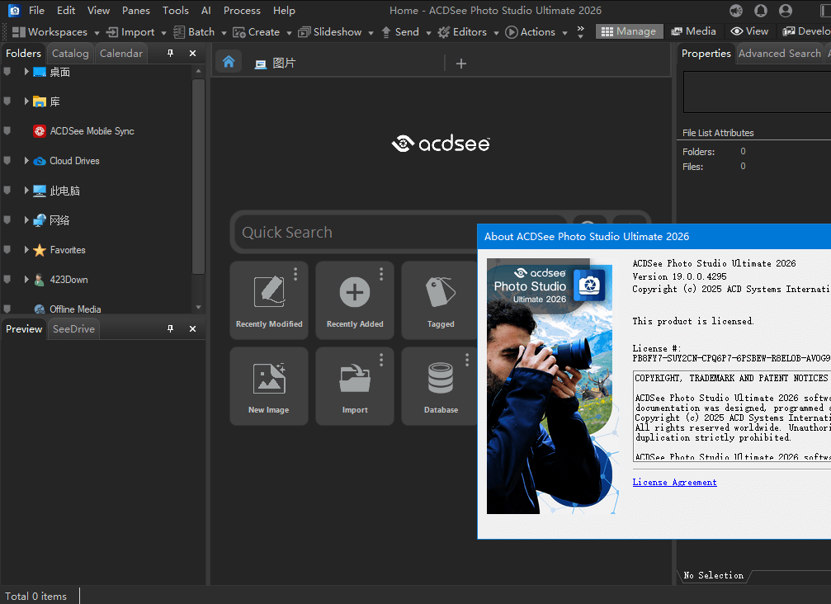Expand the 423Down folder node
831x604 pixels.
pyautogui.click(x=26, y=280)
